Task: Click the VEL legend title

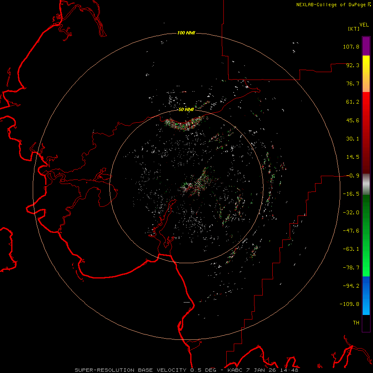Action: 364,25
